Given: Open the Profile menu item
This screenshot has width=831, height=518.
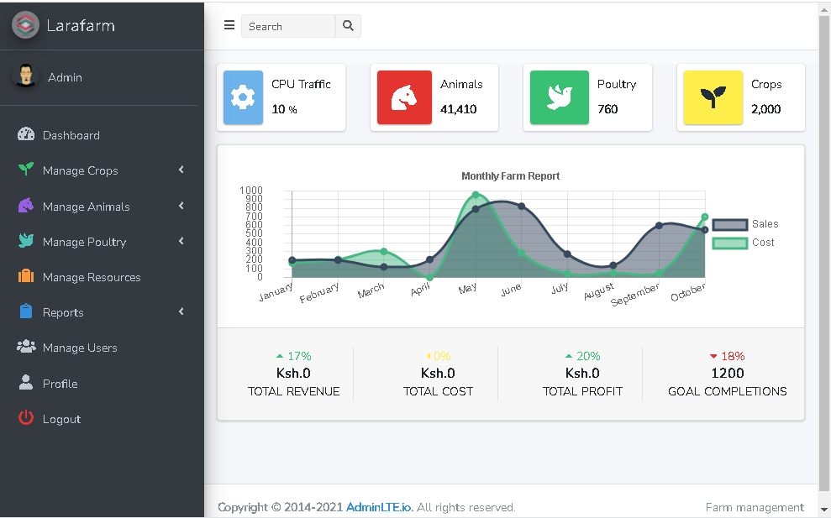Looking at the screenshot, I should [x=61, y=383].
